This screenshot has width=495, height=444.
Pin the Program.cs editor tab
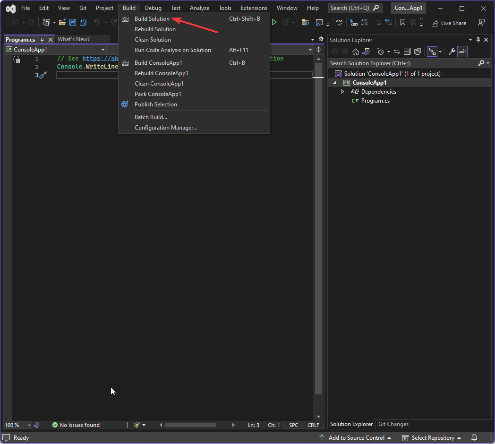point(43,40)
